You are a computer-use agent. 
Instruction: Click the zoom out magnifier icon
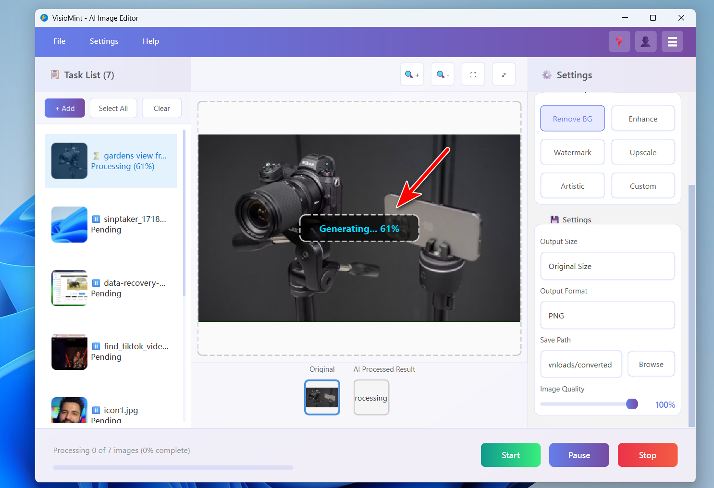tap(442, 74)
